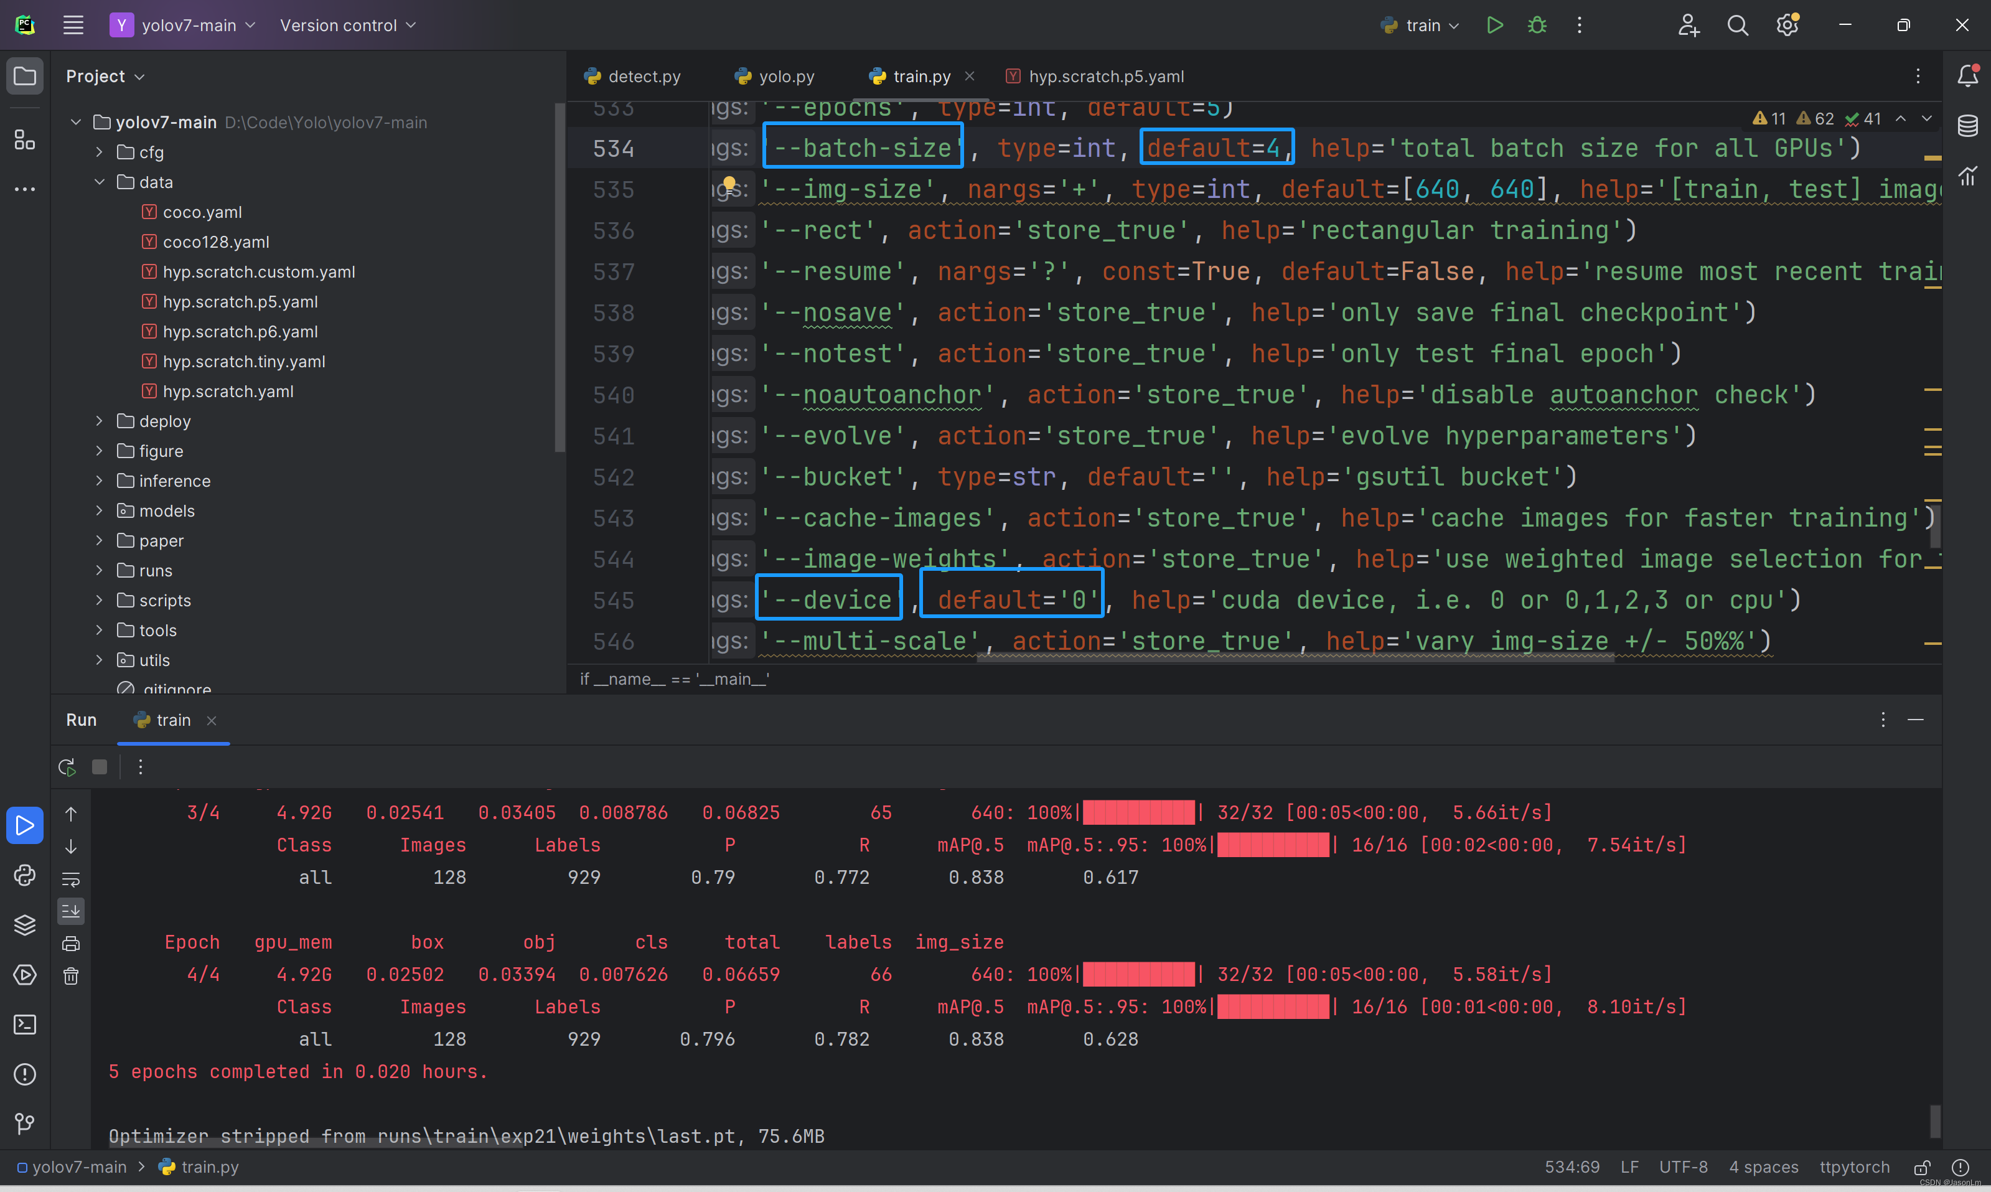Open Terminal tool window
1991x1192 pixels.
tap(25, 1024)
